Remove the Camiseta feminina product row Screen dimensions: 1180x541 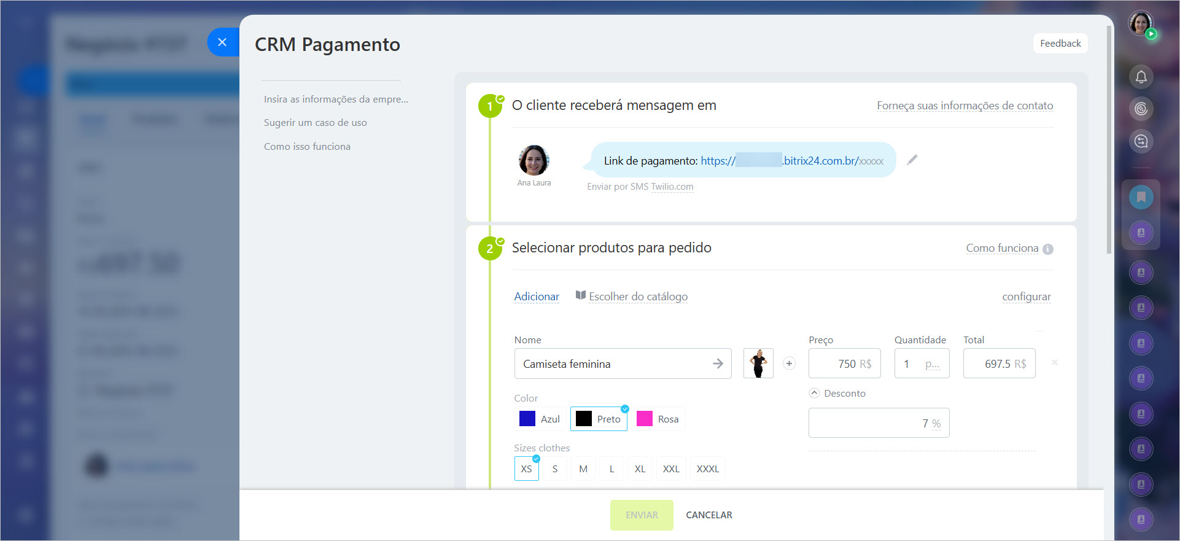tap(1055, 362)
